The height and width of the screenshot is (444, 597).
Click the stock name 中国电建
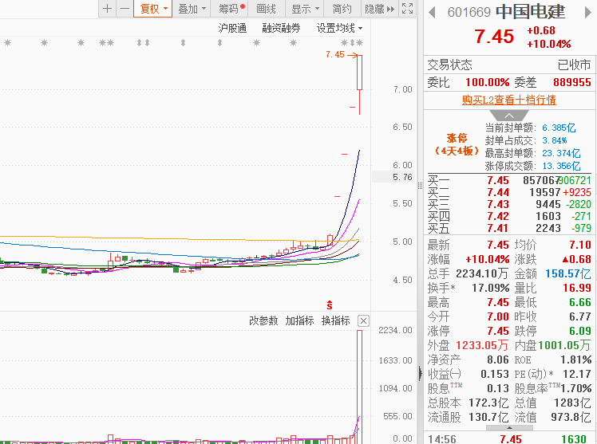point(531,12)
